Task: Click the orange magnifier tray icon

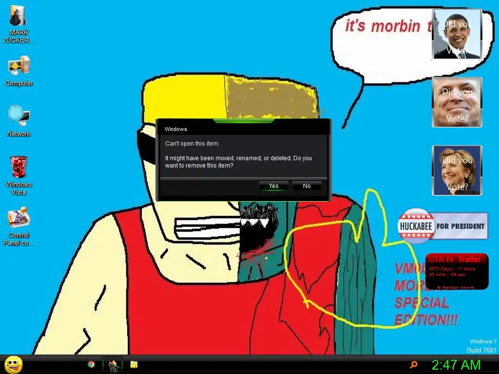Action: 414,364
